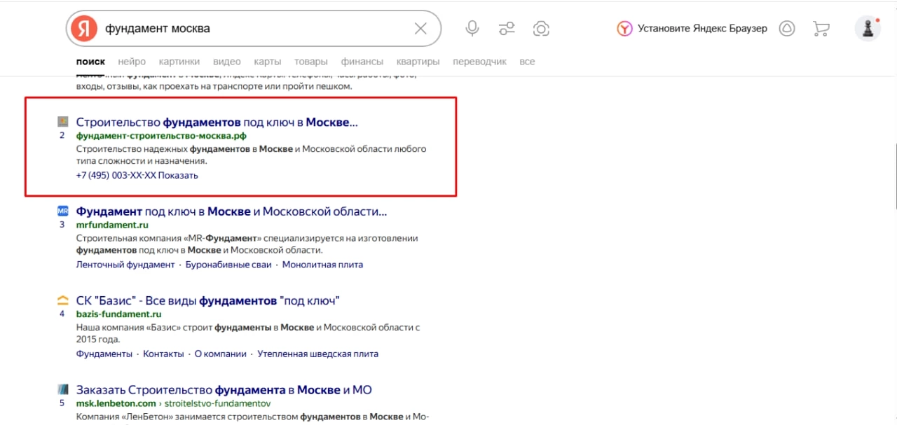Open «Строительство фундаментов под ключ в Москве» result
The image size is (897, 425).
tap(217, 122)
